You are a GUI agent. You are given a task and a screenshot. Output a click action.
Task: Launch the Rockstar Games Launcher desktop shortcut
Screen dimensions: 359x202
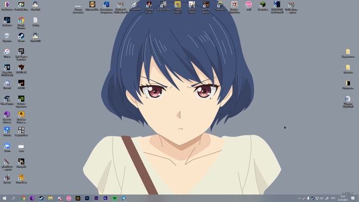coord(21,117)
